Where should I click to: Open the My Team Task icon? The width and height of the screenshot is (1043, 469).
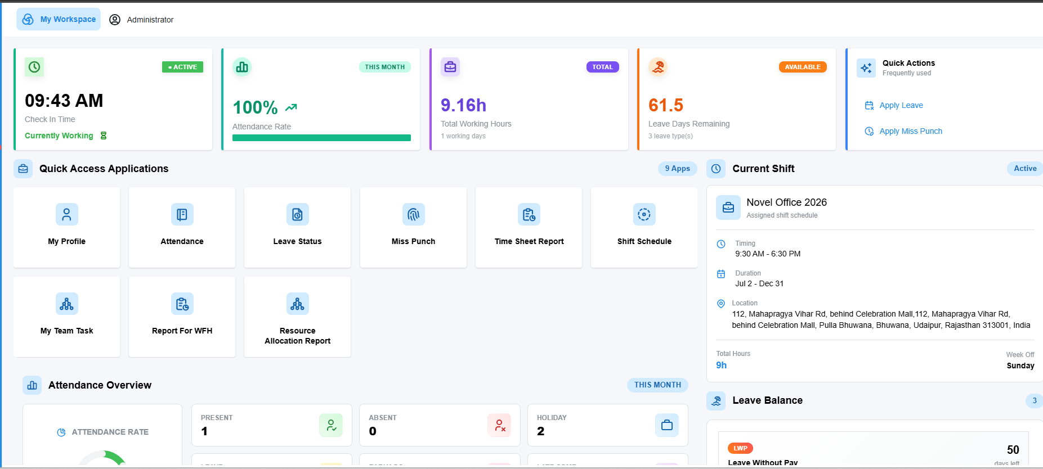tap(67, 304)
